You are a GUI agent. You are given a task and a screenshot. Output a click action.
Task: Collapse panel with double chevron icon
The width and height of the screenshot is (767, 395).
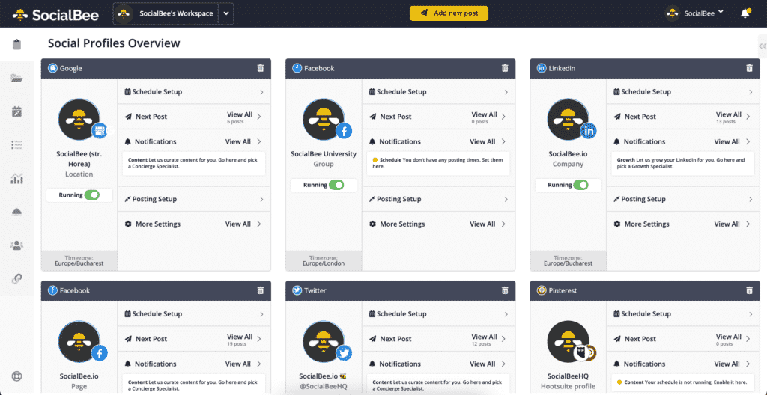coord(762,46)
